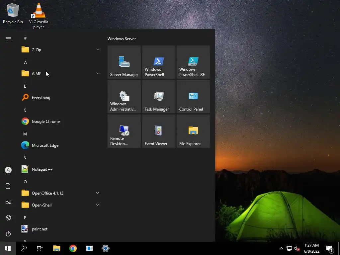Open the Event Viewer tile
The image size is (340, 255).
(158, 131)
